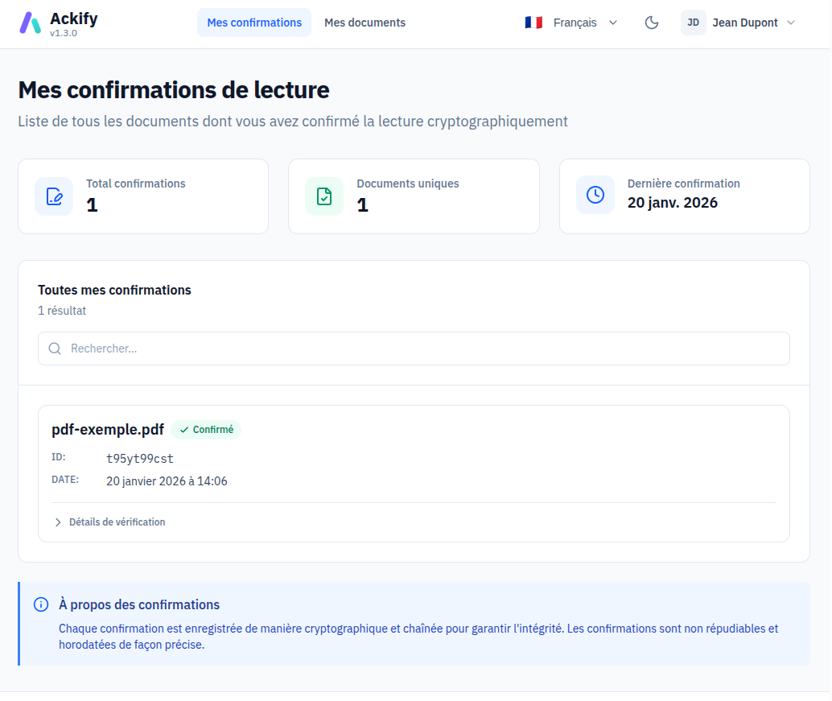Click the Total confirmations pen icon
The width and height of the screenshot is (832, 701).
pos(54,196)
